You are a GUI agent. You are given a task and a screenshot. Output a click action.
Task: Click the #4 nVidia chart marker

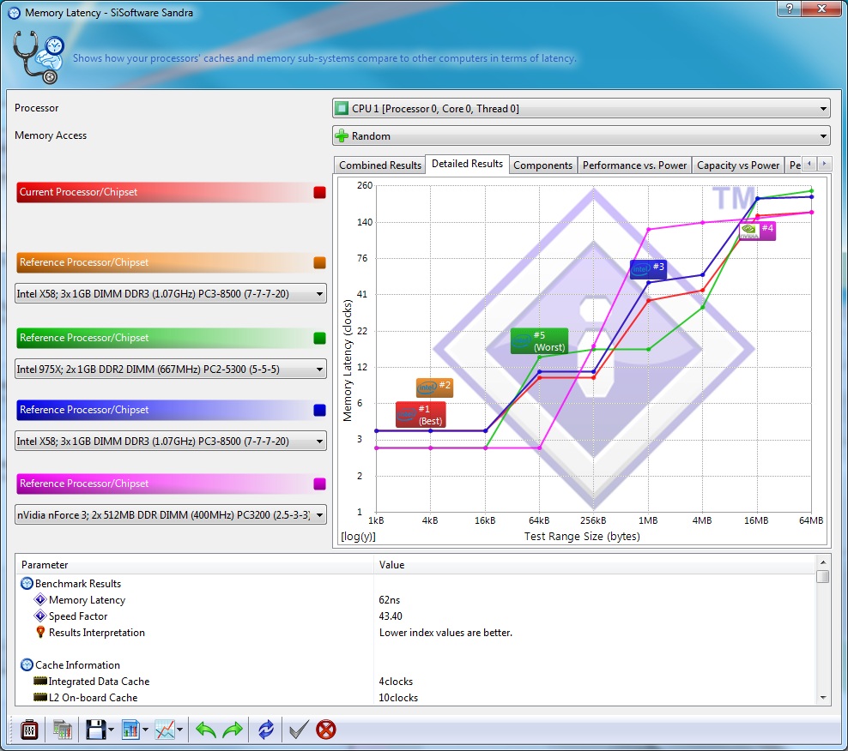point(757,230)
